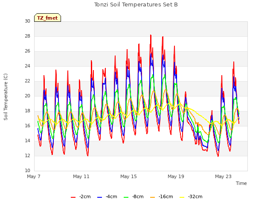The image size is (273, 205).
Task: Select the green -8cm legend swatch
Action: [x=126, y=197]
